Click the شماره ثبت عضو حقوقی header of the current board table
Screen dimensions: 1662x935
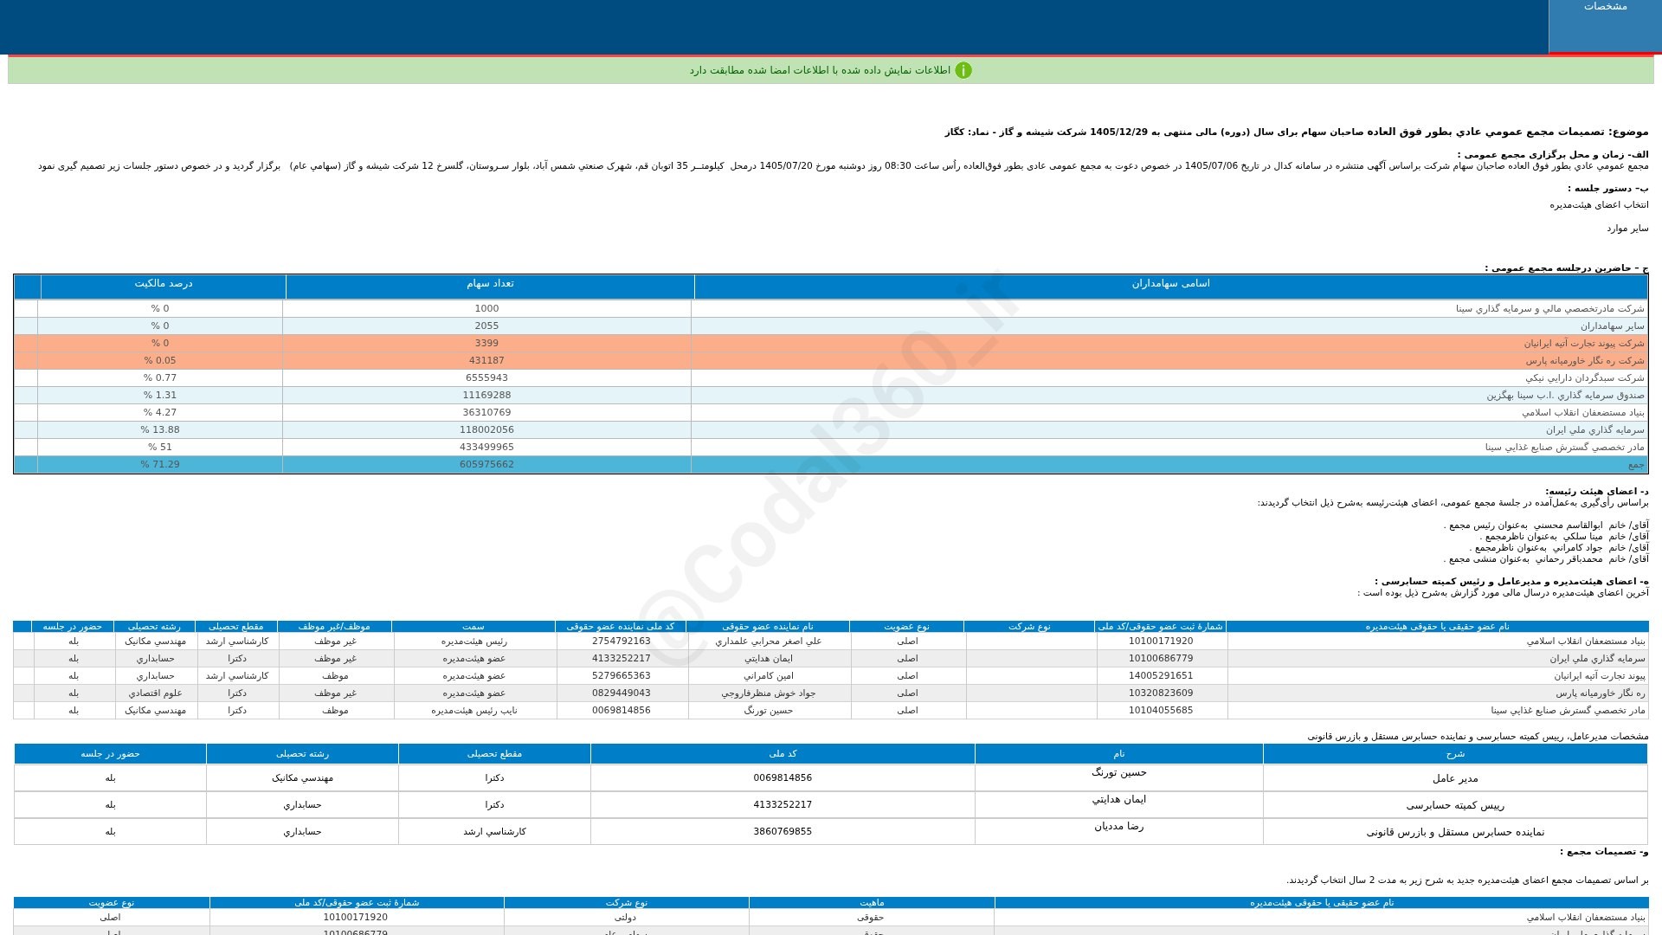(x=1160, y=627)
